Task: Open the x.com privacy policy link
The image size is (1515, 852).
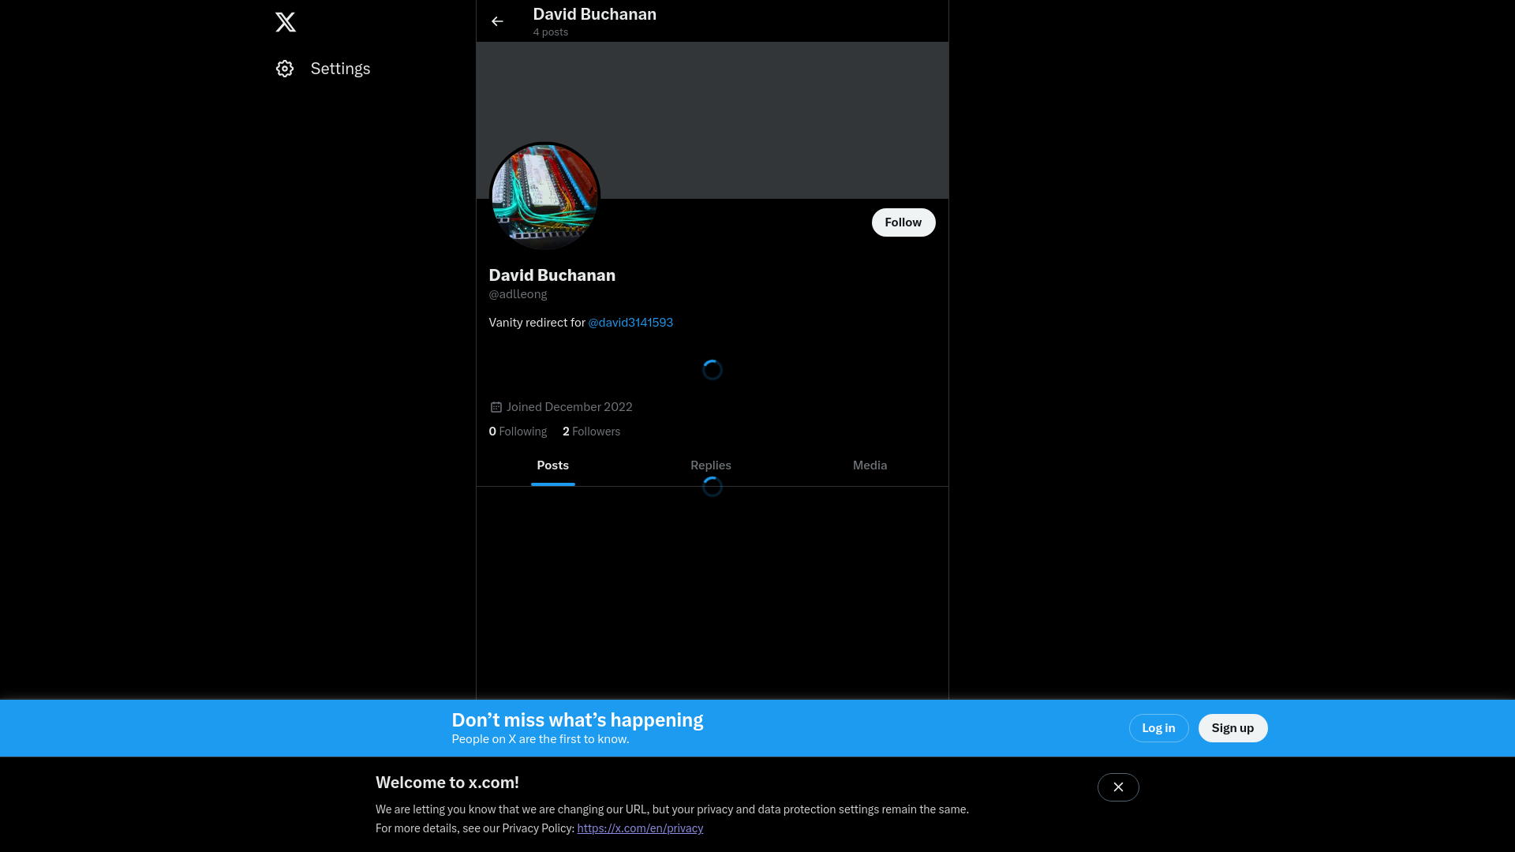Action: [x=640, y=828]
